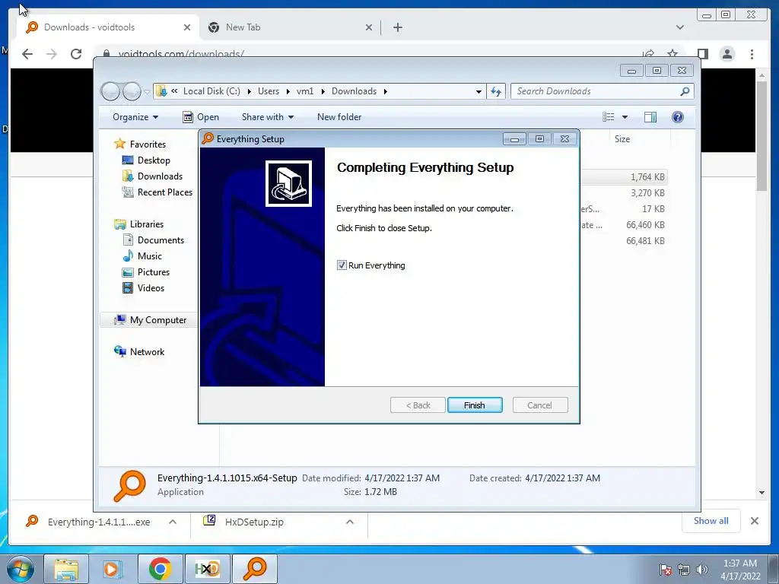This screenshot has height=584, width=779.
Task: Expand options for the Everything exe download
Action: click(173, 522)
